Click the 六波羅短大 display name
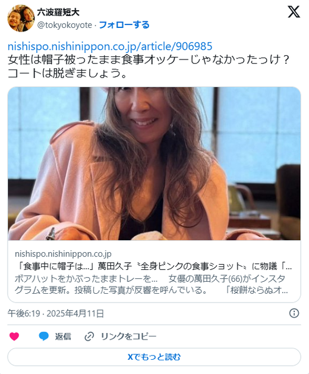The height and width of the screenshot is (374, 309). point(58,12)
